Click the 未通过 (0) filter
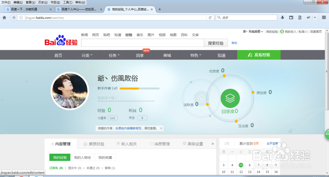329x177 pixels. (x=93, y=168)
